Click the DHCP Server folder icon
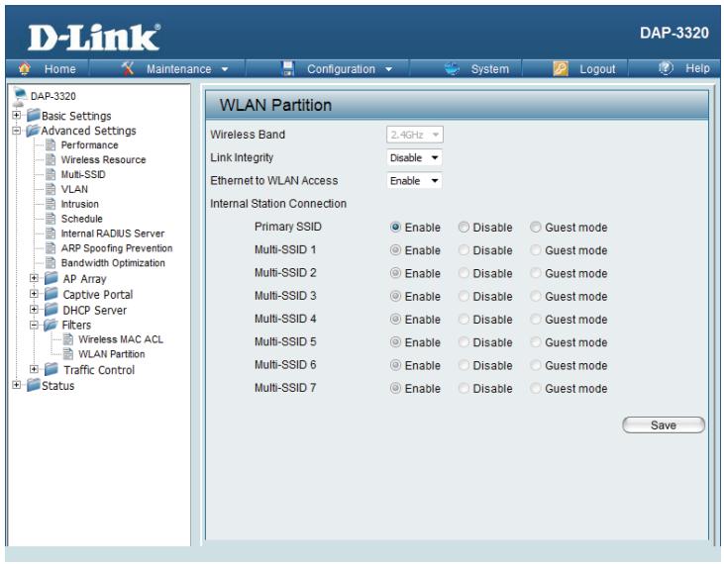724x564 pixels. click(x=52, y=310)
